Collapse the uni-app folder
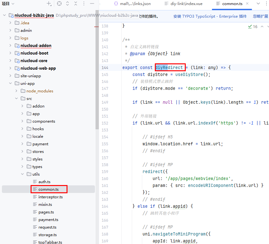Image resolution: width=269 pixels, height=244 pixels. [x=10, y=84]
